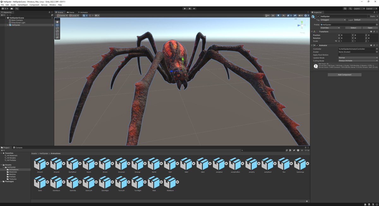379x206 pixels.
Task: Enable the Static checkbox
Action: tap(369, 16)
